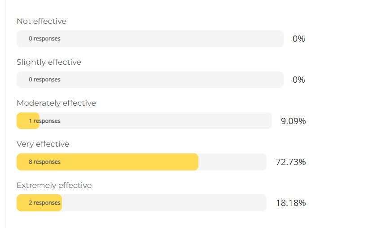Click the 0% value beside Not effective
The width and height of the screenshot is (368, 228).
298,39
